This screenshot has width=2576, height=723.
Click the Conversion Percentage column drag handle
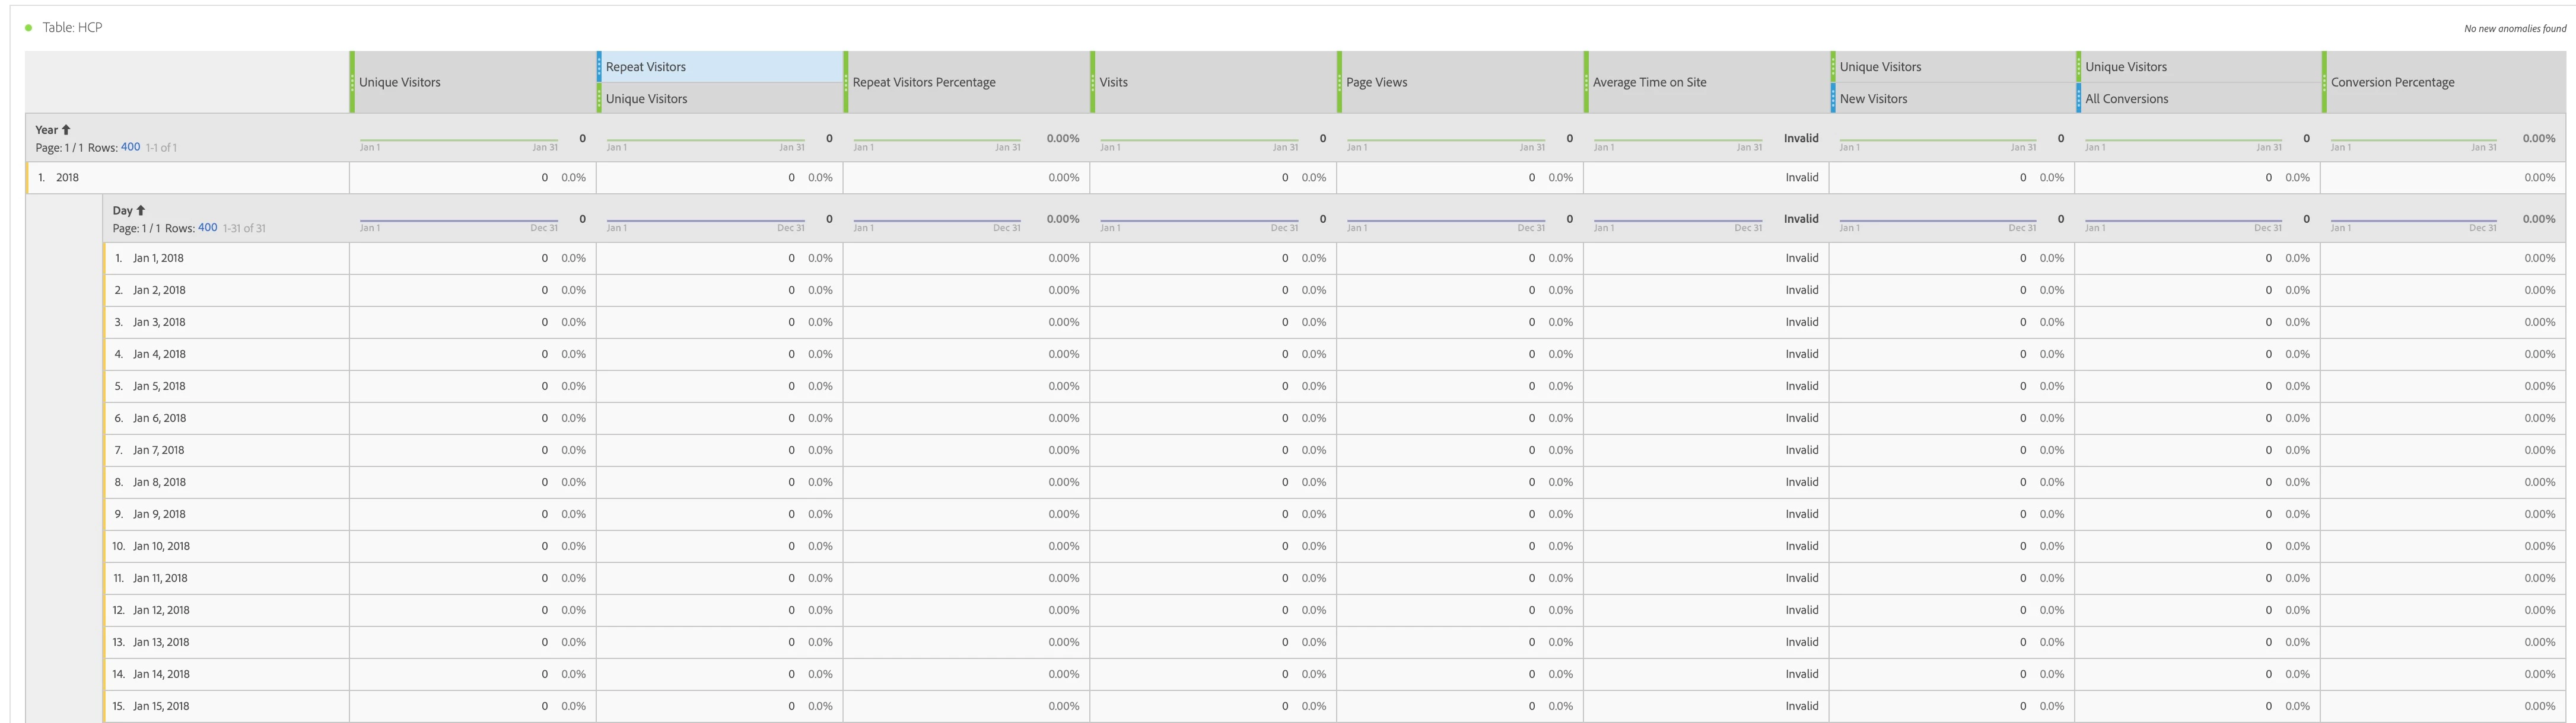2324,82
